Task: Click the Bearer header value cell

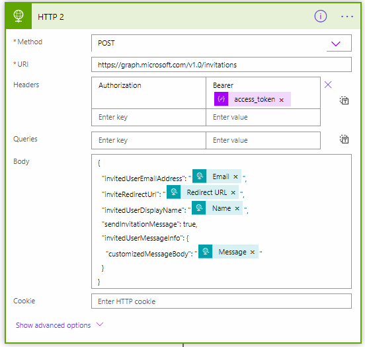Action: point(263,93)
